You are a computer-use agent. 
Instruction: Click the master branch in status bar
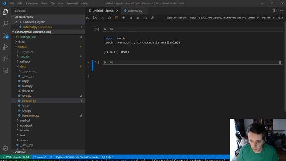[40, 157]
